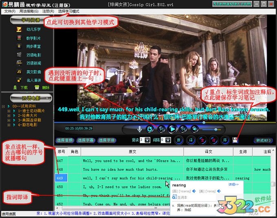Adjust the volume slider knob

[x=216, y=130]
